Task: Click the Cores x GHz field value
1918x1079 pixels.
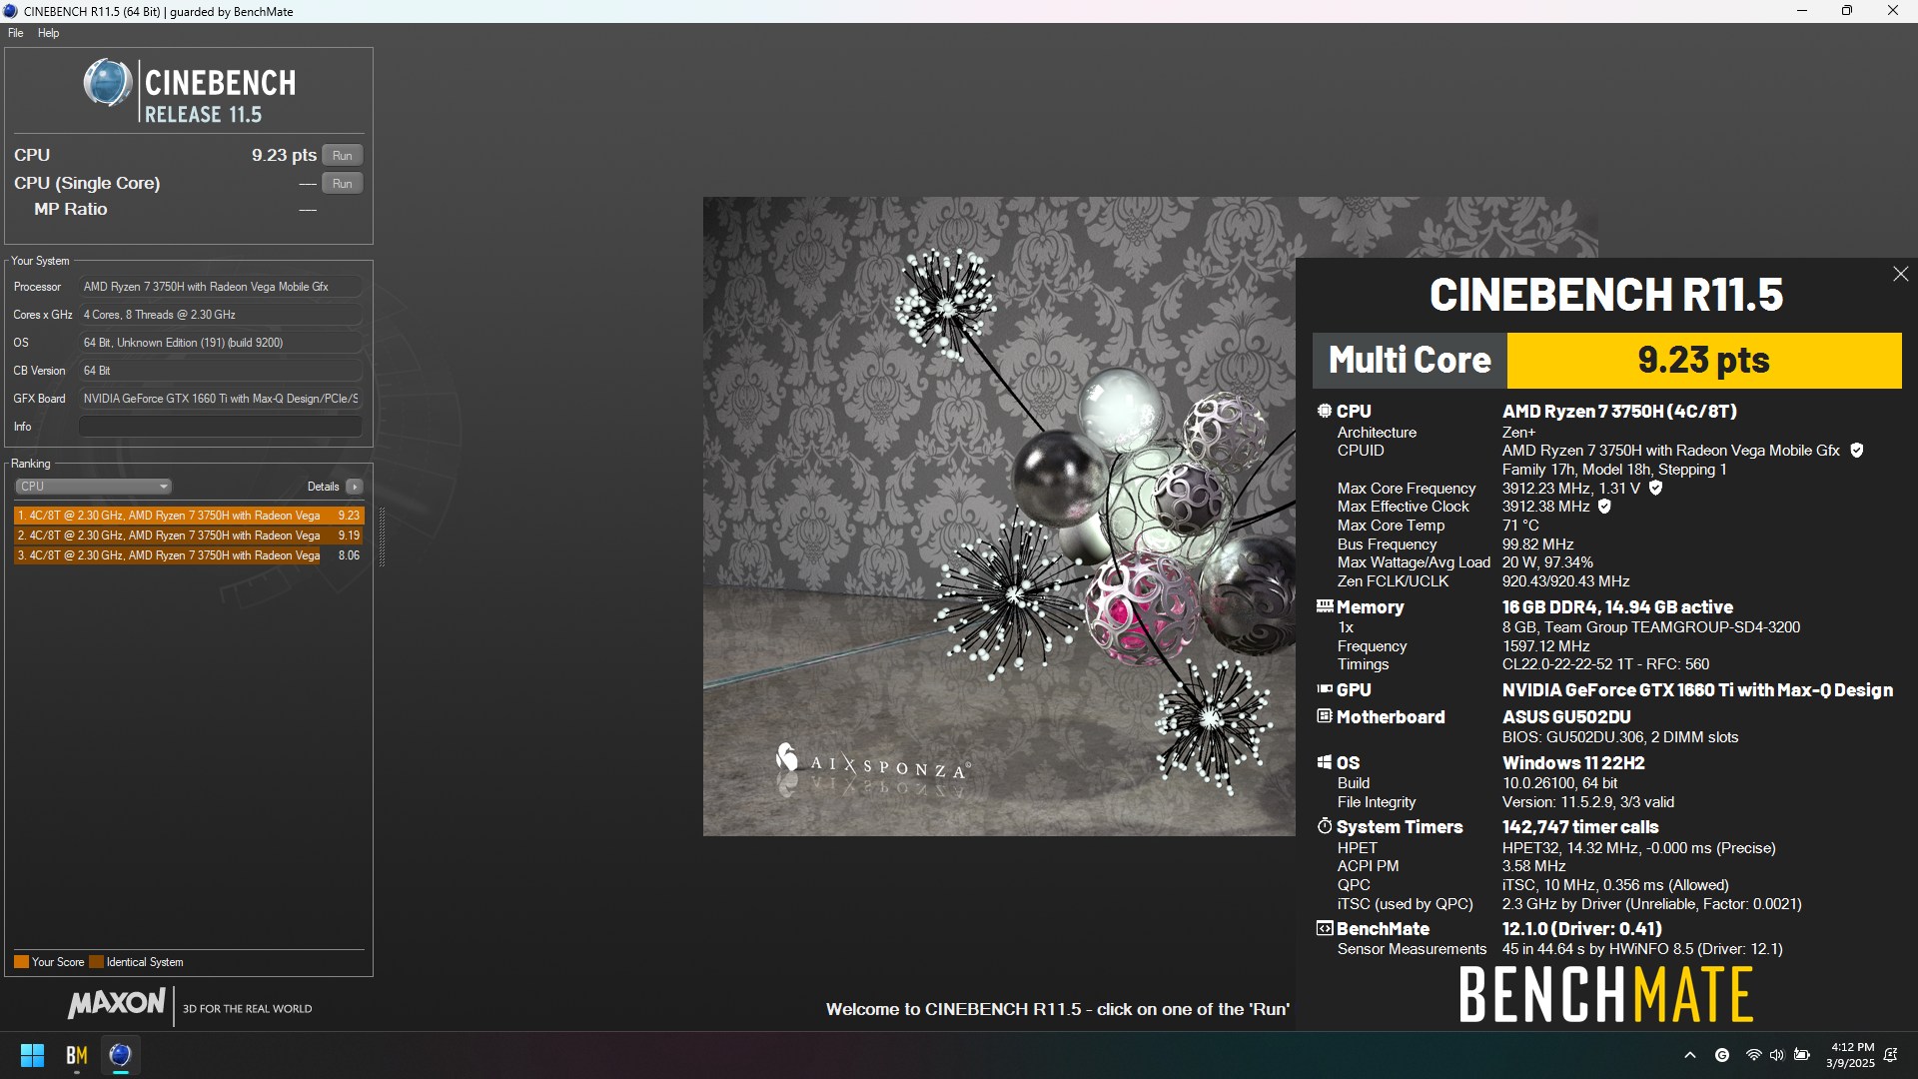Action: (x=220, y=315)
